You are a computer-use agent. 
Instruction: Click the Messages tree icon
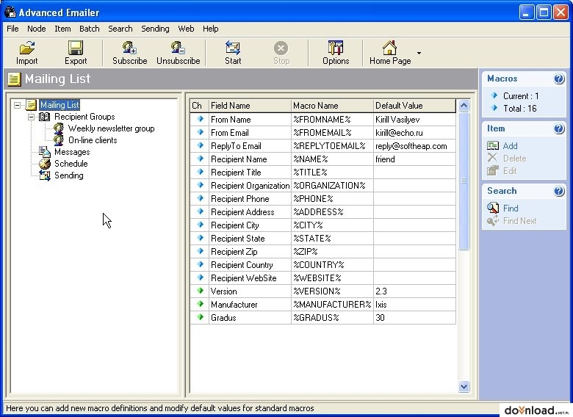[x=45, y=151]
